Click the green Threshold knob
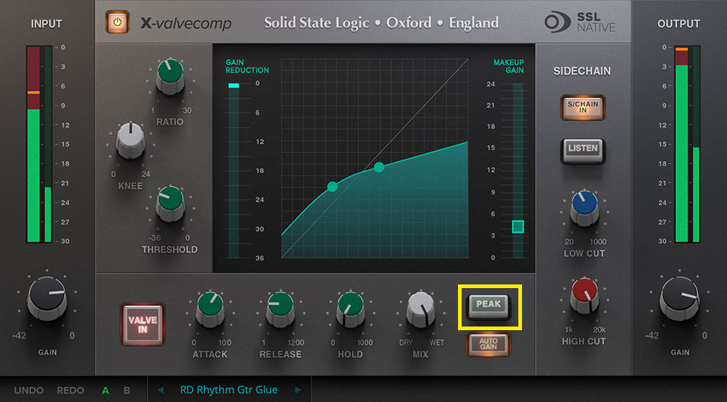This screenshot has width=727, height=402. coord(170,204)
